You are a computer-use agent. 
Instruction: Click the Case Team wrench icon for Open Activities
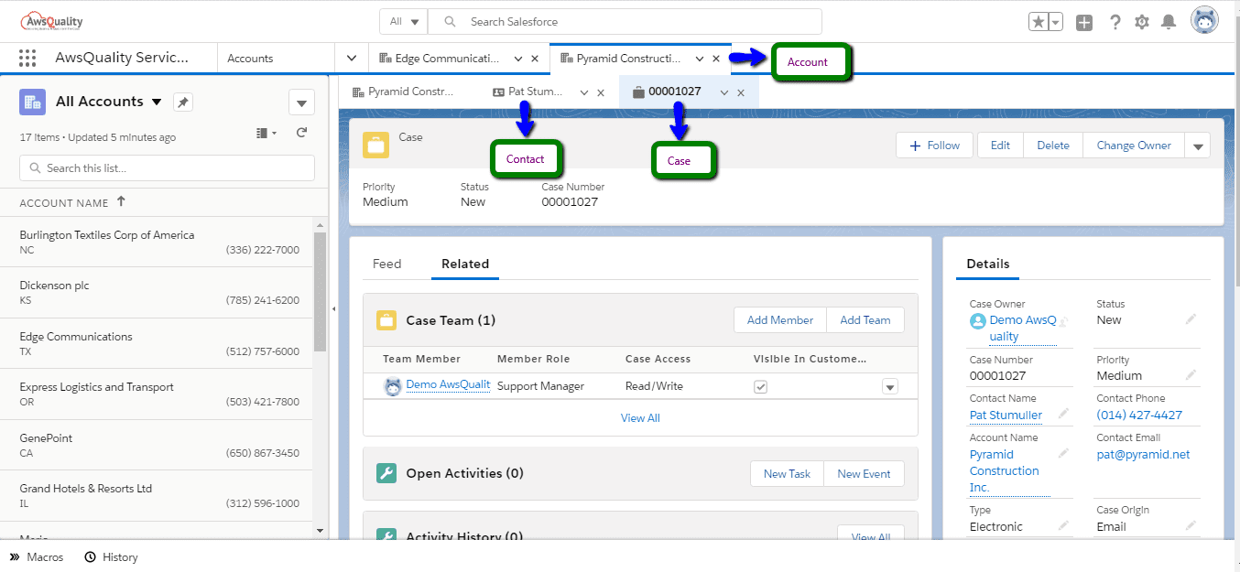[386, 473]
